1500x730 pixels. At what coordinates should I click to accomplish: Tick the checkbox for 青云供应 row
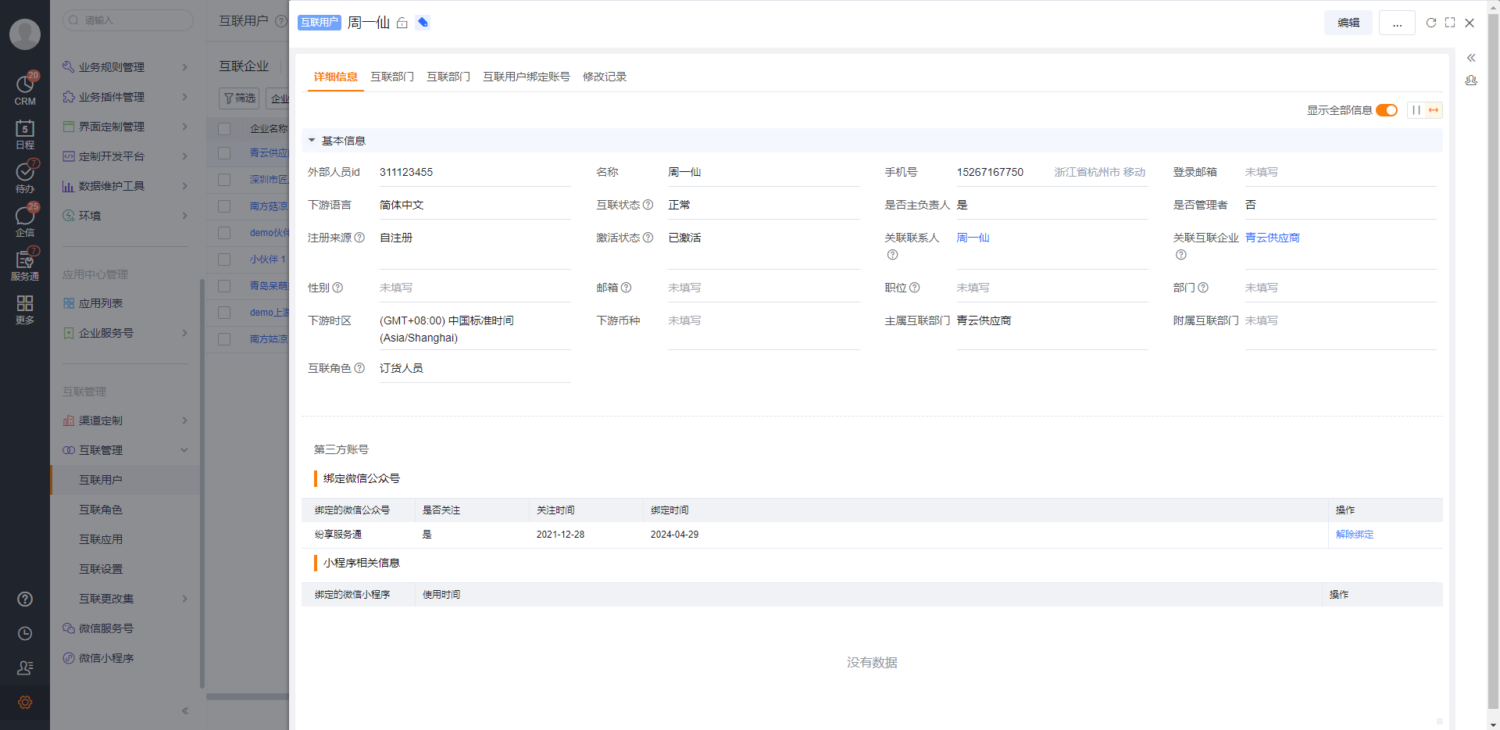click(x=224, y=153)
